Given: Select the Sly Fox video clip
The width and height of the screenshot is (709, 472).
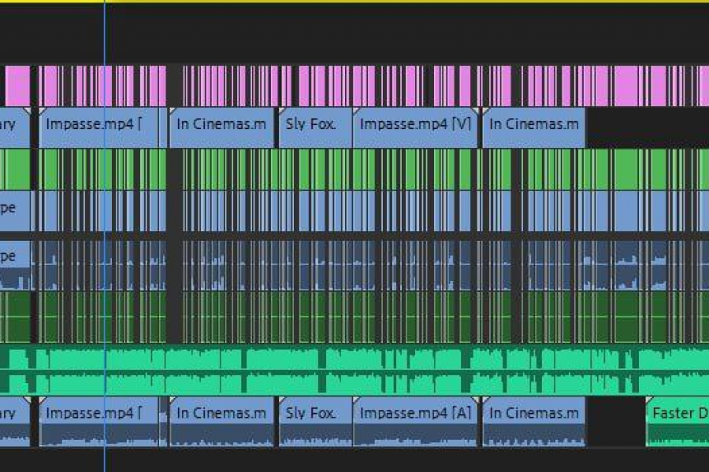Looking at the screenshot, I should 316,127.
